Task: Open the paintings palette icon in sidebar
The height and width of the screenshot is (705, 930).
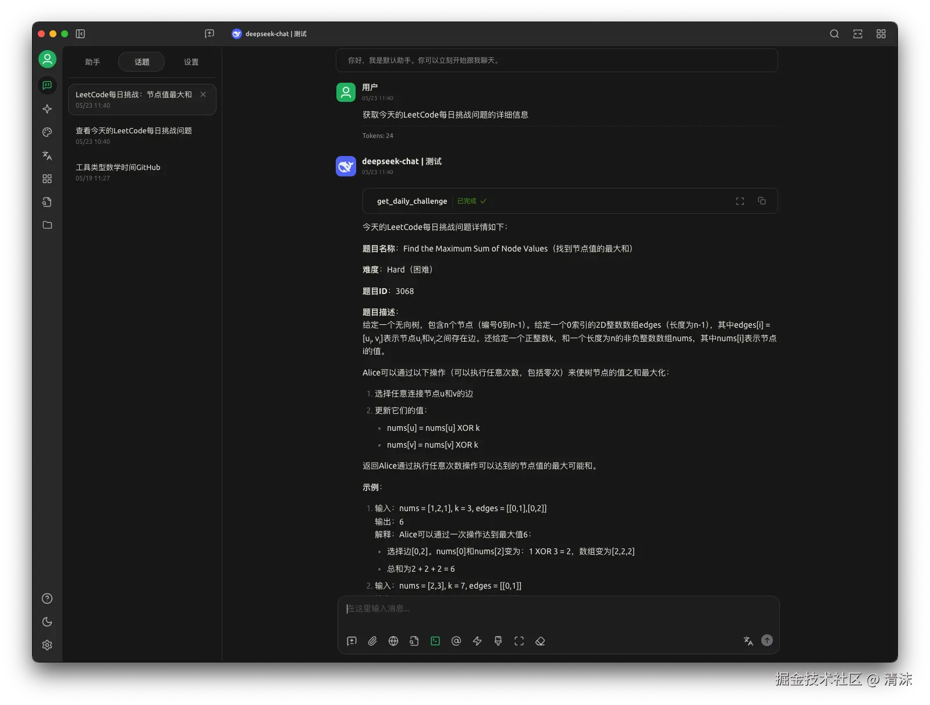Action: [x=47, y=132]
